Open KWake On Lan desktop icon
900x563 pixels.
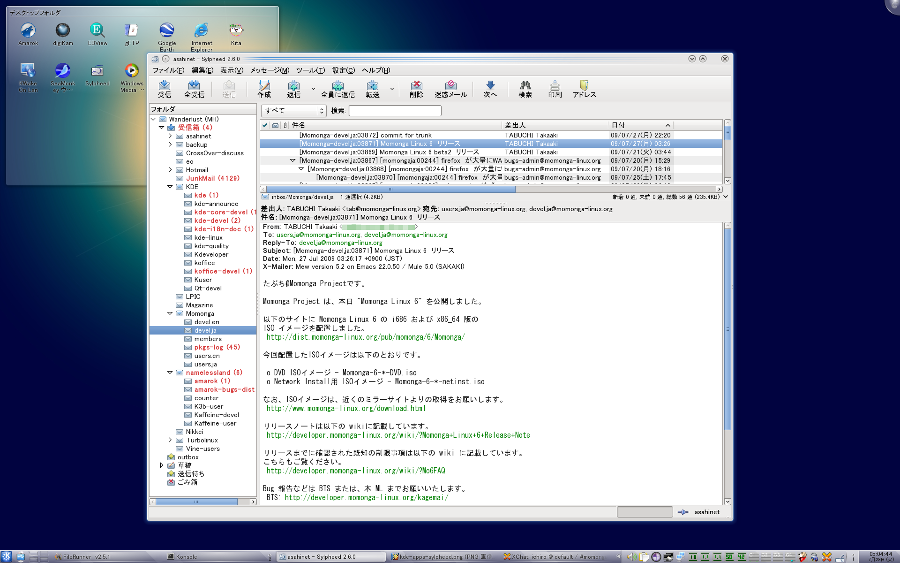tap(28, 77)
